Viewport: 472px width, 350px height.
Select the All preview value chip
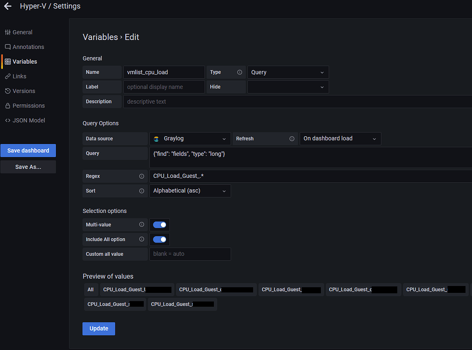(90, 289)
